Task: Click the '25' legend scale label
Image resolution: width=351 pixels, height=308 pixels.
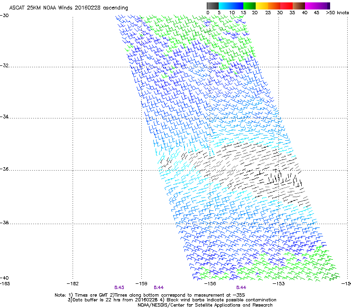Action: click(268, 13)
